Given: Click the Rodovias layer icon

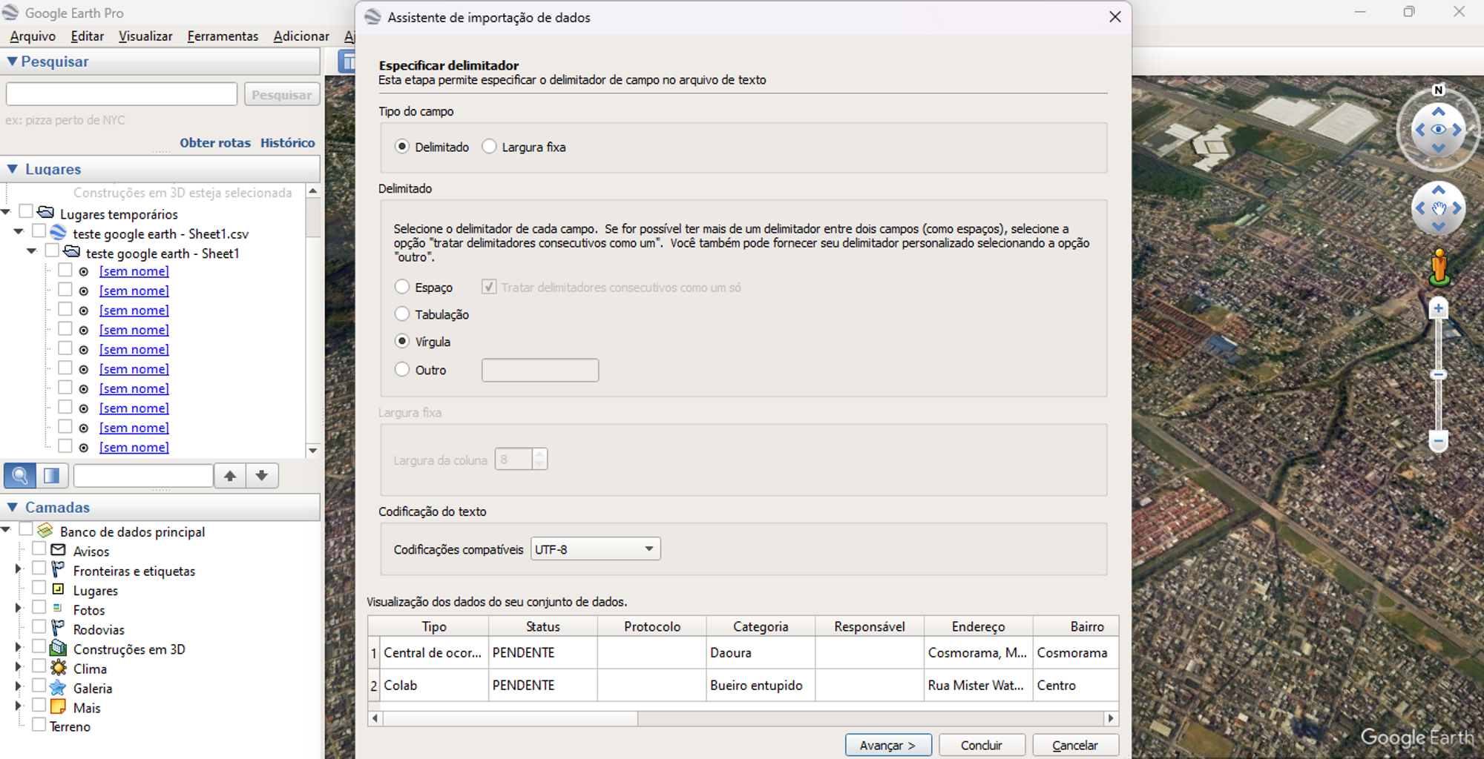Looking at the screenshot, I should point(57,629).
